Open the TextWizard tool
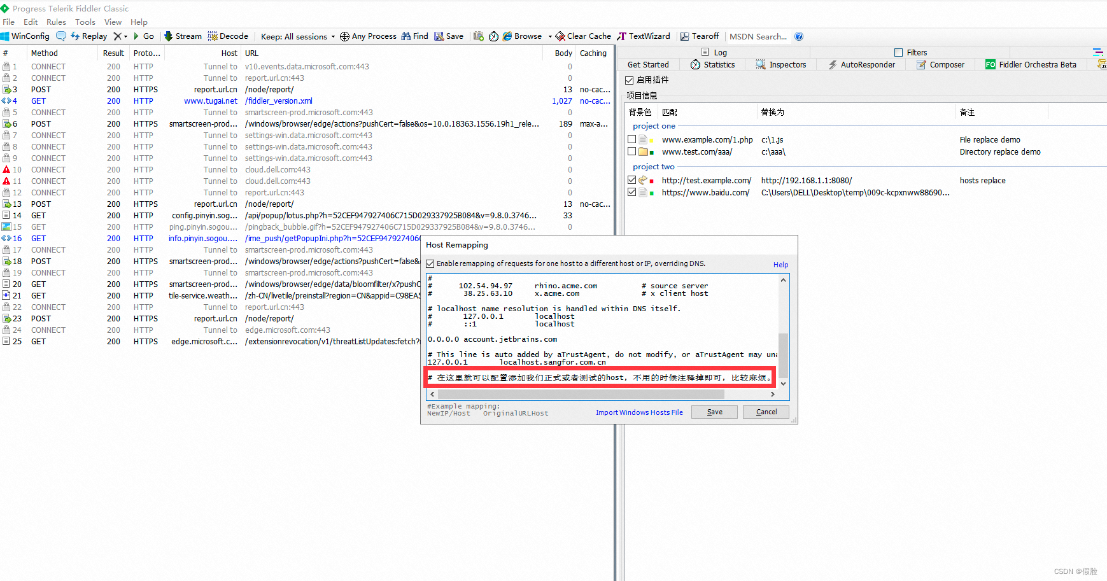Viewport: 1107px width, 581px height. [644, 36]
